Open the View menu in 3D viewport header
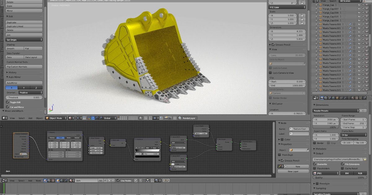This screenshot has width=372, height=195. click(x=12, y=118)
